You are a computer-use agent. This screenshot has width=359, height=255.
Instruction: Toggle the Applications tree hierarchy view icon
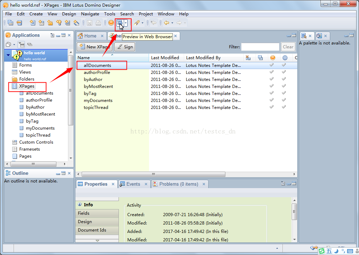pyautogui.click(x=21, y=44)
